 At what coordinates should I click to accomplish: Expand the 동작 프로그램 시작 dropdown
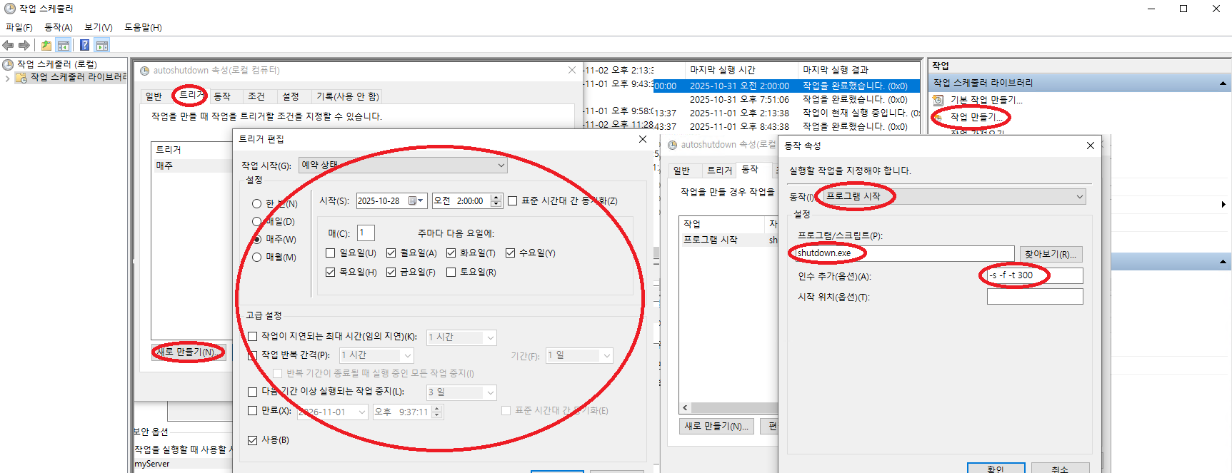(x=1079, y=197)
